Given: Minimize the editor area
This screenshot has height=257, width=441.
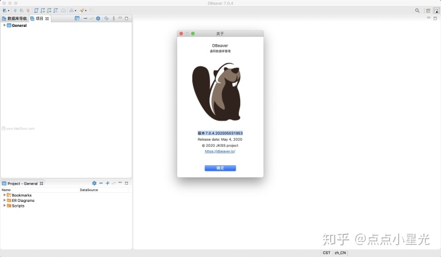Looking at the screenshot, I should (x=429, y=18).
